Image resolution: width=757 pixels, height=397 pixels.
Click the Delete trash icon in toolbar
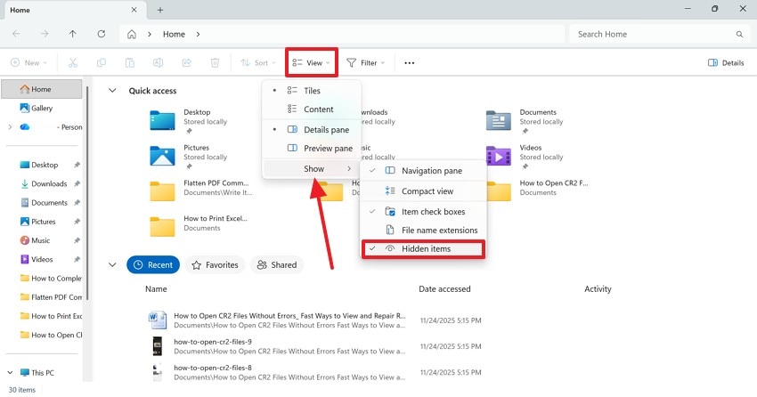(215, 62)
